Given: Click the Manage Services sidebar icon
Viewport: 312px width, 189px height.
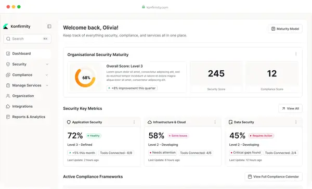Looking at the screenshot, I should pos(8,85).
